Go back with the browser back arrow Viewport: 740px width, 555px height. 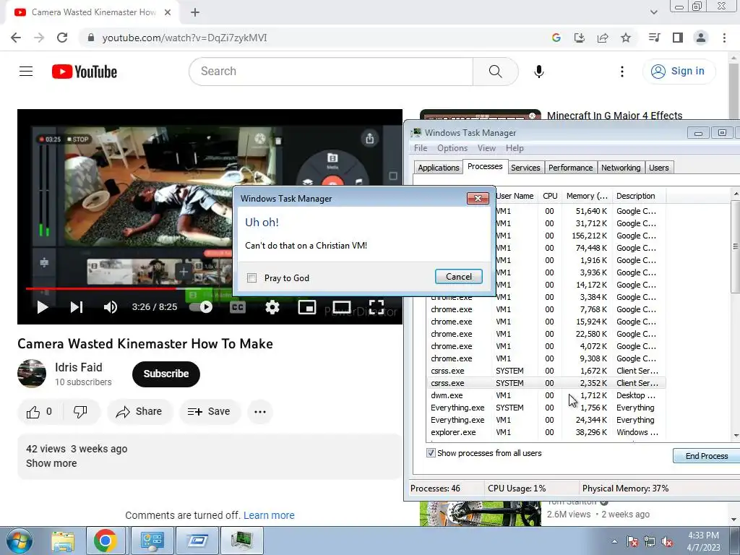coord(16,38)
